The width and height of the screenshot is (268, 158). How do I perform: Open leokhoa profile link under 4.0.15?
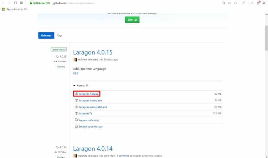pos(82,60)
